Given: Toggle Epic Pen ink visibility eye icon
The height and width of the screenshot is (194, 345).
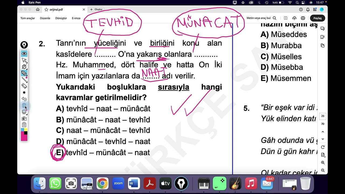Looking at the screenshot, I should [x=24, y=54].
